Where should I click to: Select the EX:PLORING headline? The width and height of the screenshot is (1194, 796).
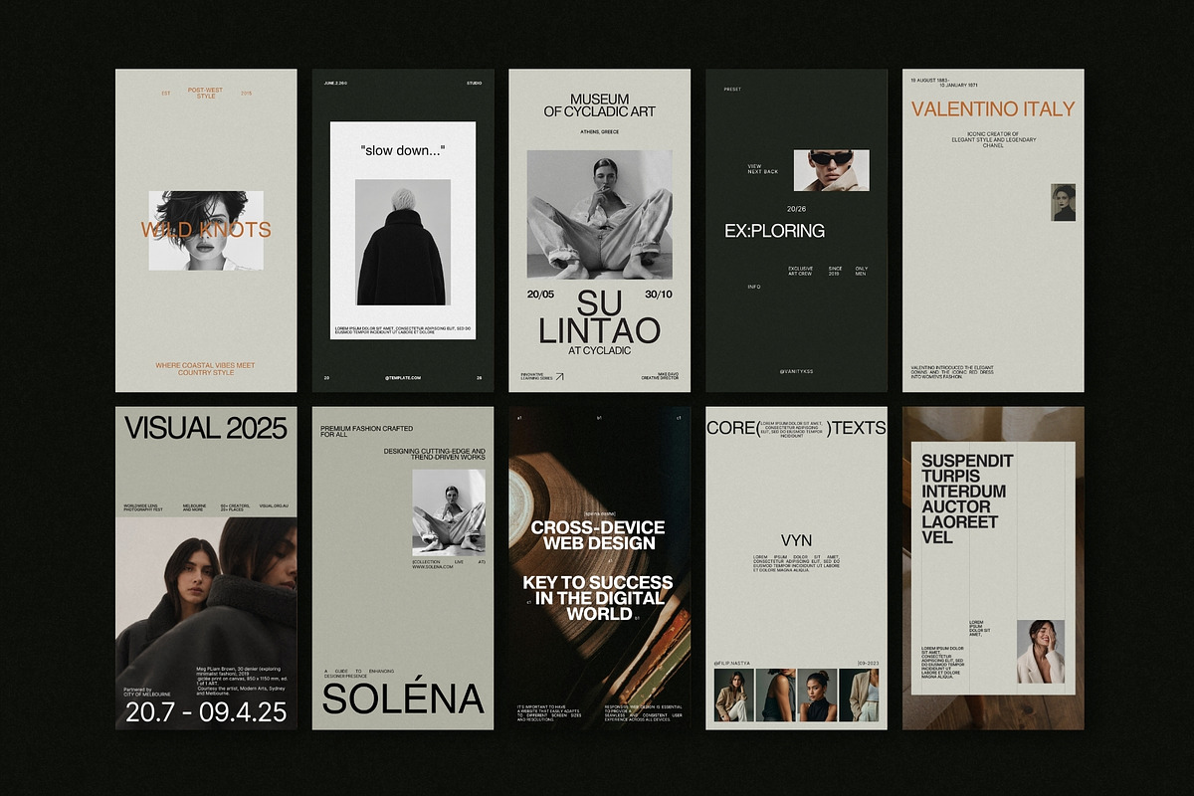(774, 231)
